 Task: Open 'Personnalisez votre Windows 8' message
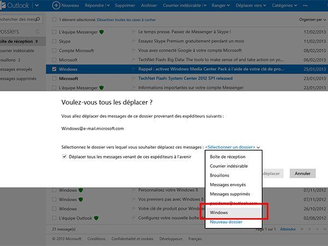pyautogui.click(x=168, y=190)
